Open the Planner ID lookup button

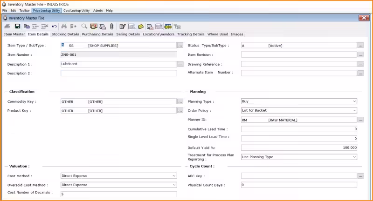360,120
